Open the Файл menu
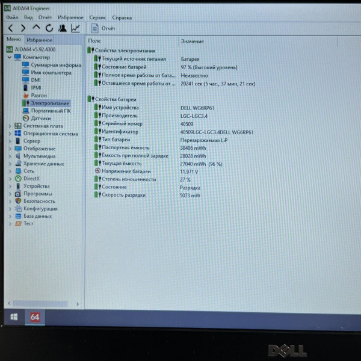 click(x=12, y=17)
